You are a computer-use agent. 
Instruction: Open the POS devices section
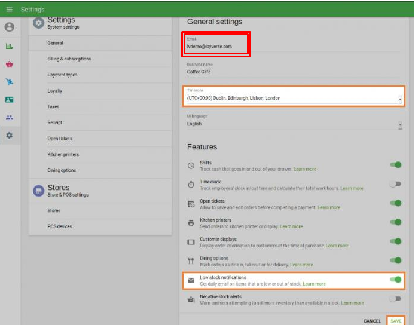[60, 226]
